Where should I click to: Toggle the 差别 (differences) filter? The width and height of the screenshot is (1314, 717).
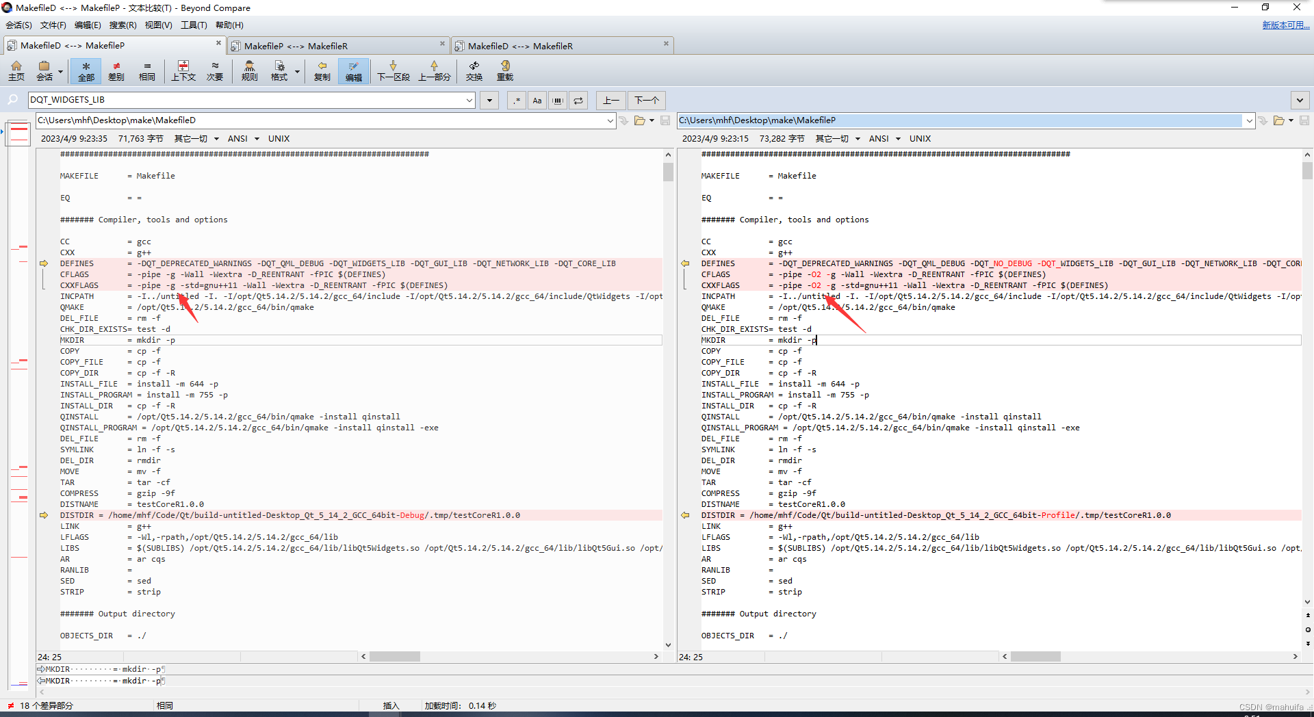[116, 70]
